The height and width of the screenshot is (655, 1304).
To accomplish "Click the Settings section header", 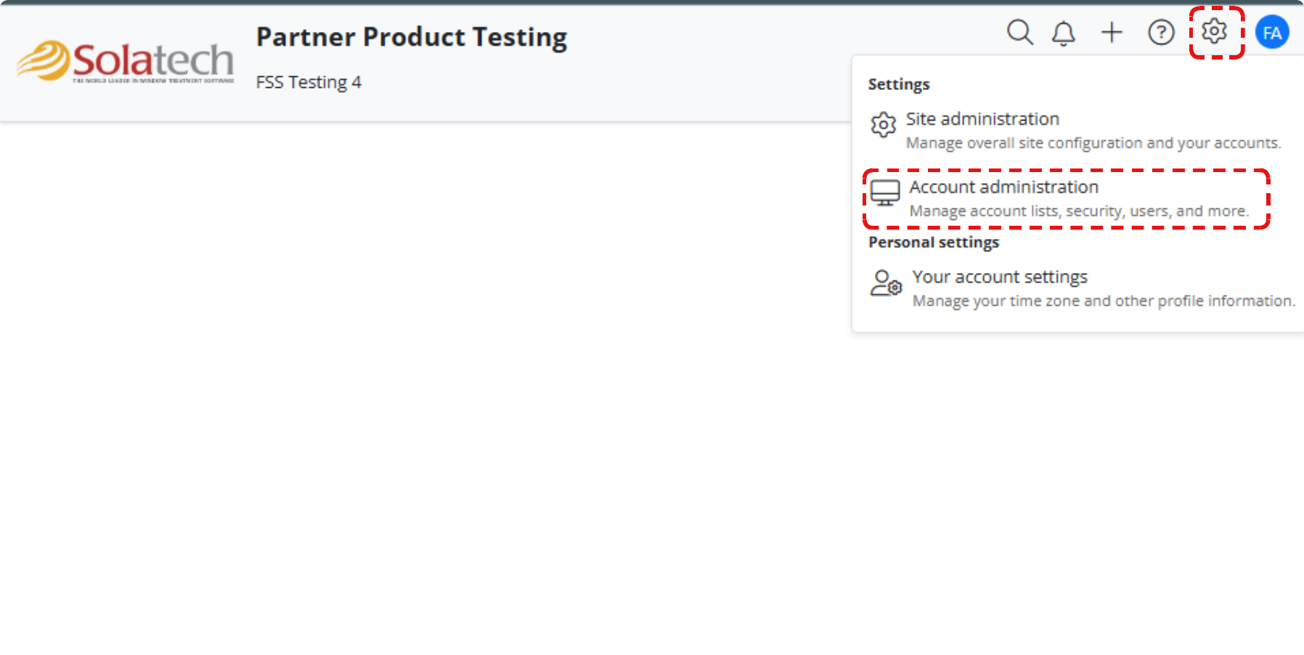I will tap(898, 84).
